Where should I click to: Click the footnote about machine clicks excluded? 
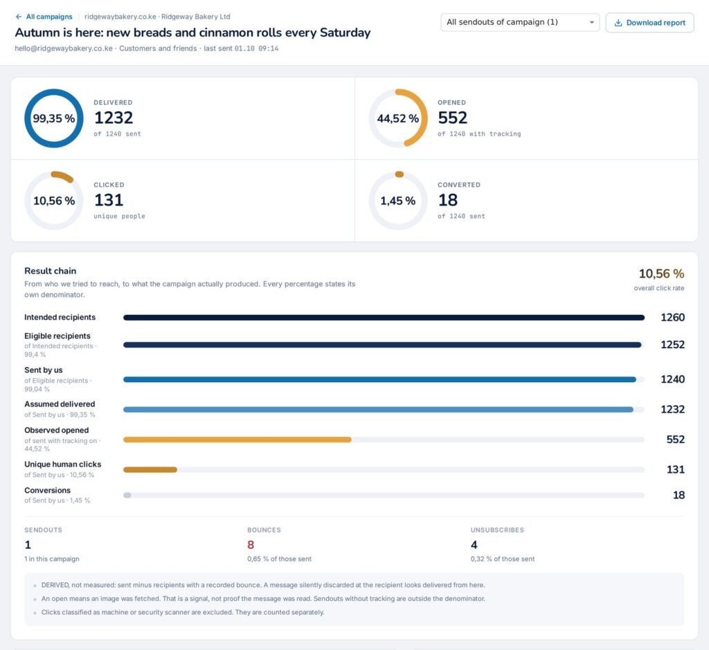pos(183,613)
